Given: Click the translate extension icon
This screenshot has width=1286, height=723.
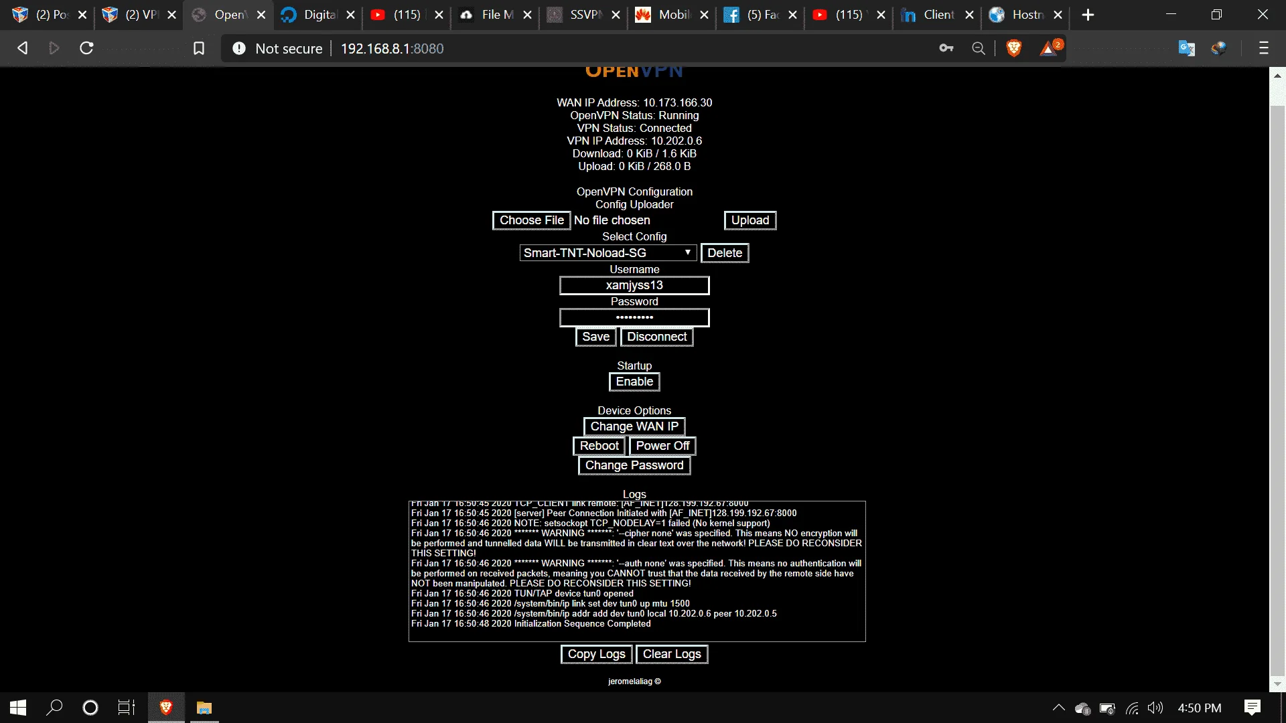Looking at the screenshot, I should tap(1186, 48).
